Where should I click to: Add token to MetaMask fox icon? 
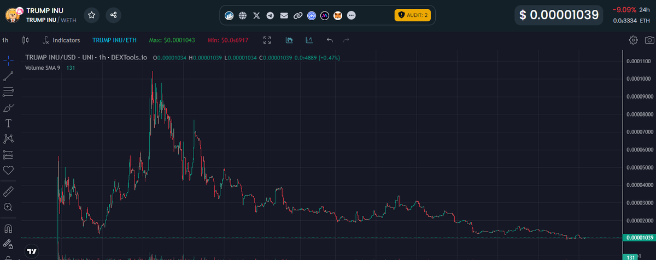point(338,16)
